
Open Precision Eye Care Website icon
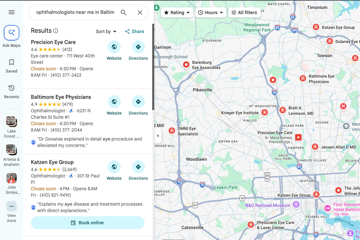click(x=114, y=47)
